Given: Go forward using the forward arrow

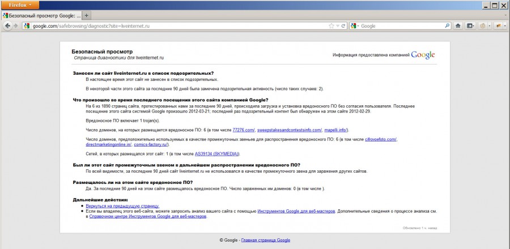Looking at the screenshot, I should click(16, 26).
